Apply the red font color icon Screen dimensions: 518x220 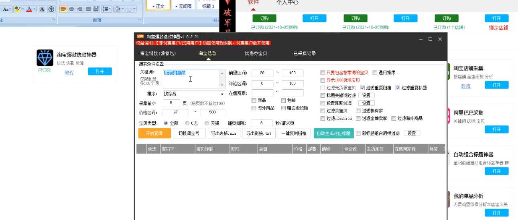pyautogui.click(x=29, y=9)
